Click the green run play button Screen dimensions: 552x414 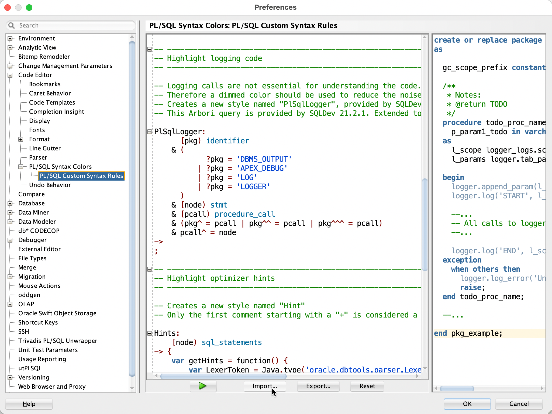coord(203,386)
